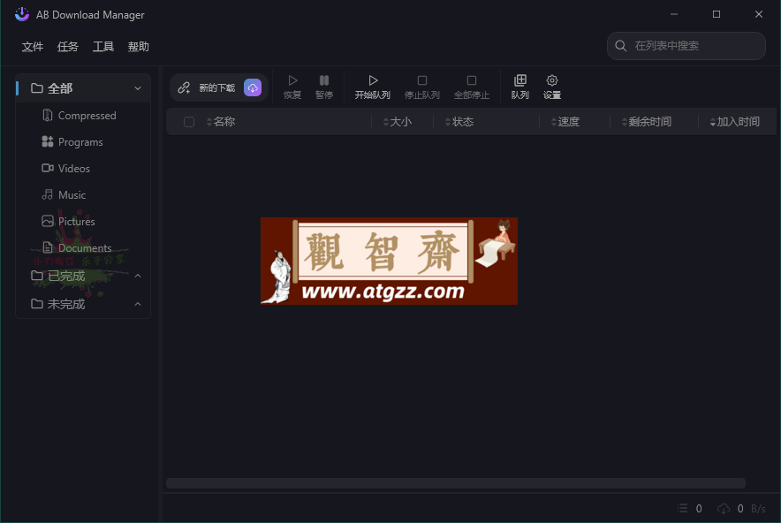Screen dimensions: 781x523
Task: Collapse the 全部 folder chevron
Action: tap(138, 88)
